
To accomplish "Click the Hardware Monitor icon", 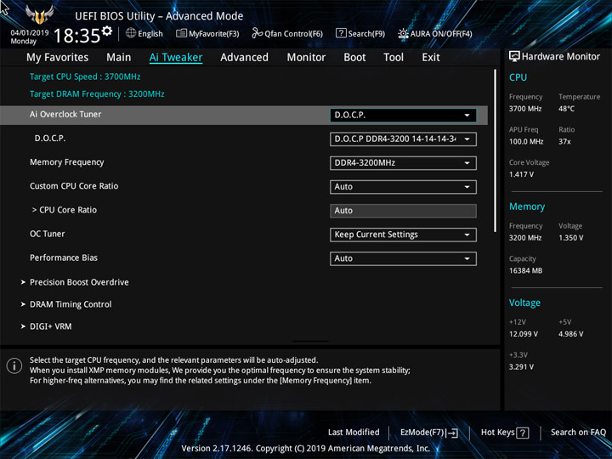I will tap(515, 57).
